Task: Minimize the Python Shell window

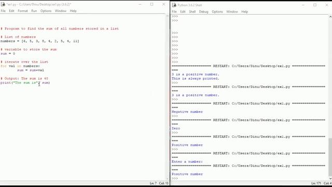Action: [303, 5]
